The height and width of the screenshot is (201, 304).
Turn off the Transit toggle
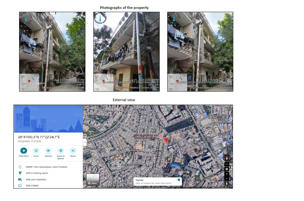click(178, 180)
